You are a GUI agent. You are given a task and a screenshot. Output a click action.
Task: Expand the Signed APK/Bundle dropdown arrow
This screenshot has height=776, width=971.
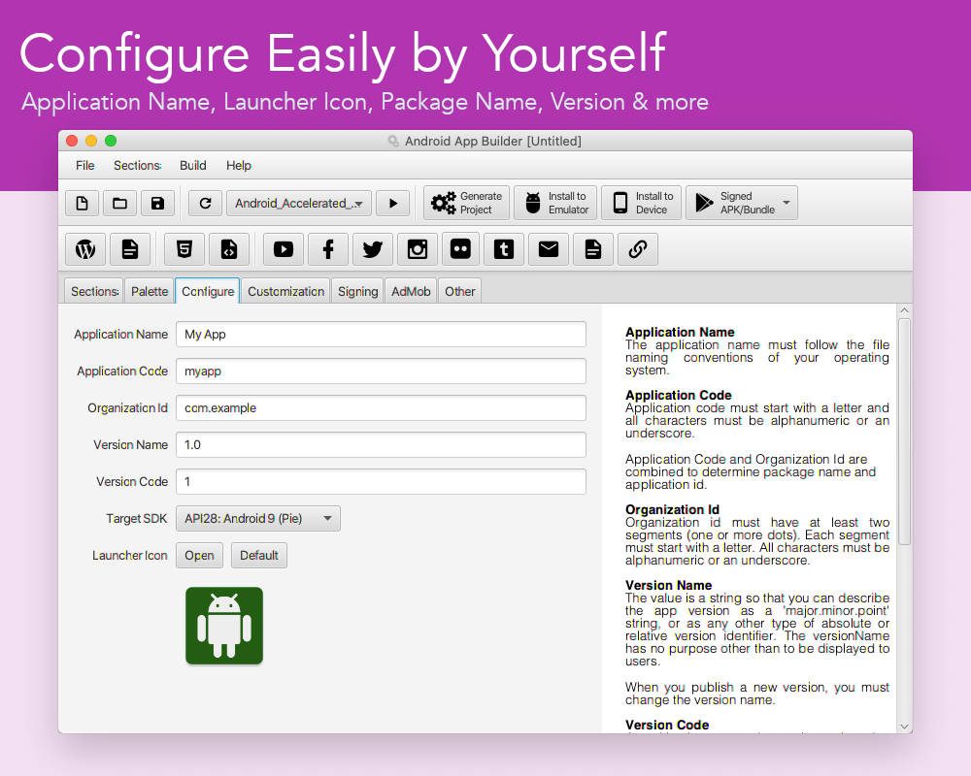787,203
